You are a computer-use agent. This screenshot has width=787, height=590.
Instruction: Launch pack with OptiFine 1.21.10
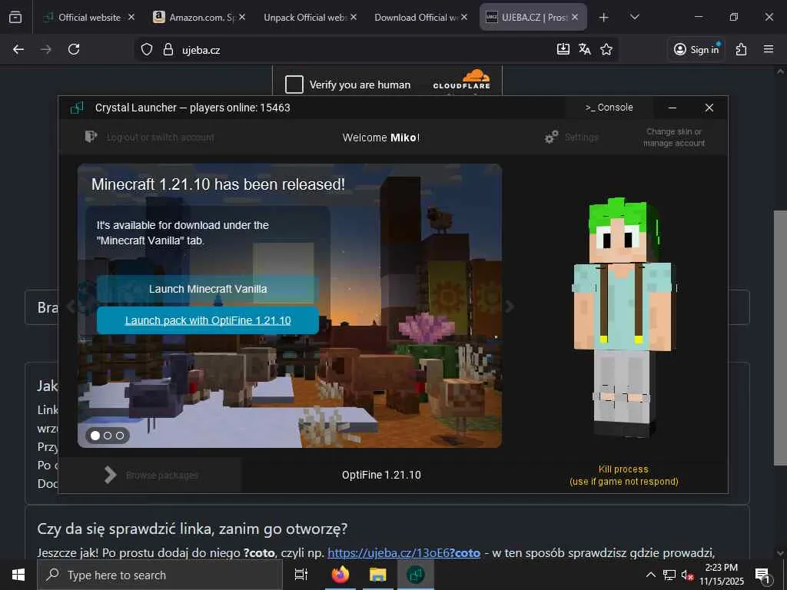pyautogui.click(x=208, y=320)
